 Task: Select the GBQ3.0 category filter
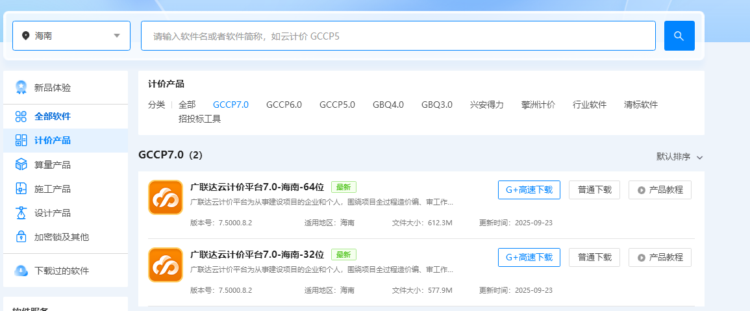tap(437, 105)
